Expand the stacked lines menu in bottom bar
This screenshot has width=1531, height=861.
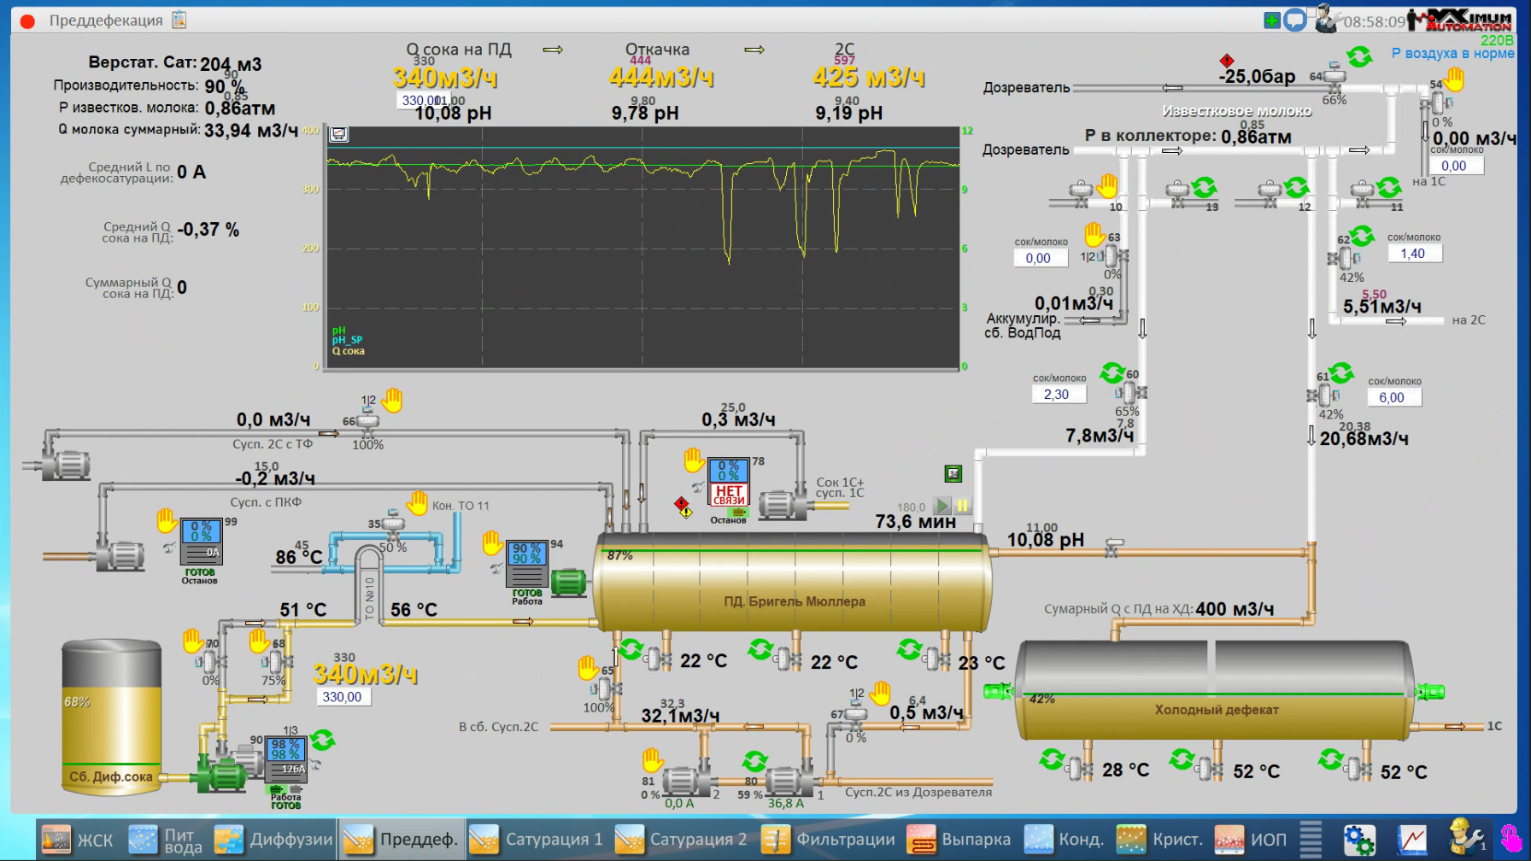(x=1311, y=840)
